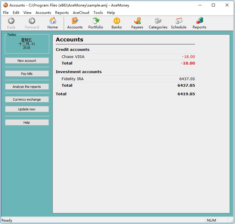Click the Home toolbar icon

click(x=52, y=23)
